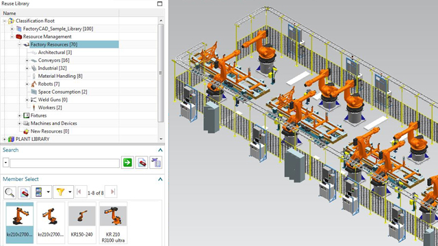The width and height of the screenshot is (438, 246).
Task: Click the eraser icon in the Member Select toolbar
Action: click(x=24, y=192)
